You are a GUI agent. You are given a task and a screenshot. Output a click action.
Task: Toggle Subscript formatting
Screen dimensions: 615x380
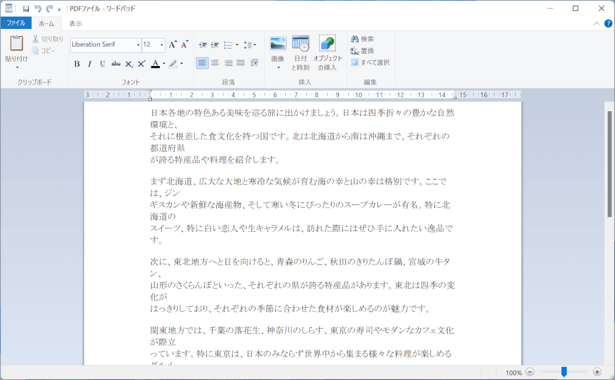point(129,64)
